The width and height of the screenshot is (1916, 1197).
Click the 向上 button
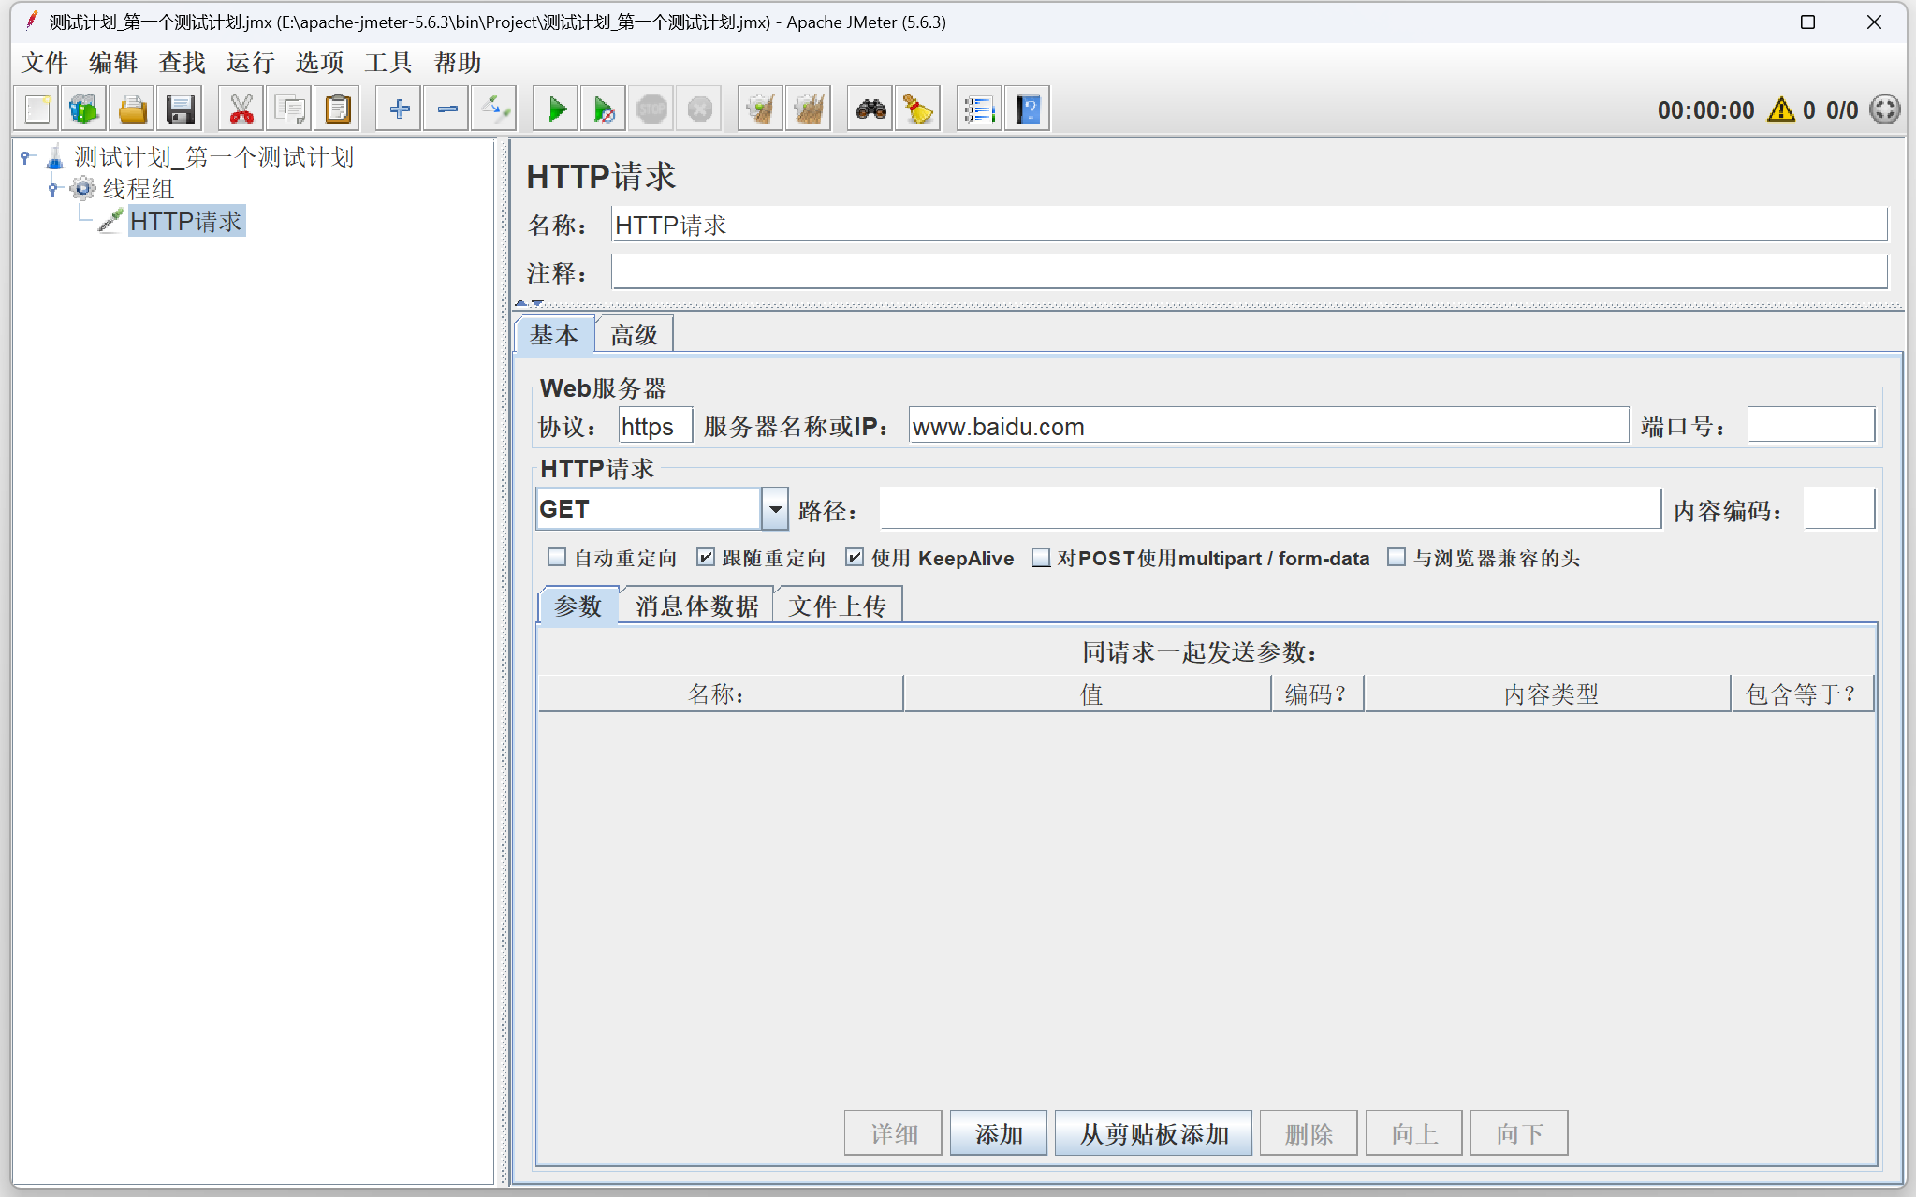coord(1413,1133)
